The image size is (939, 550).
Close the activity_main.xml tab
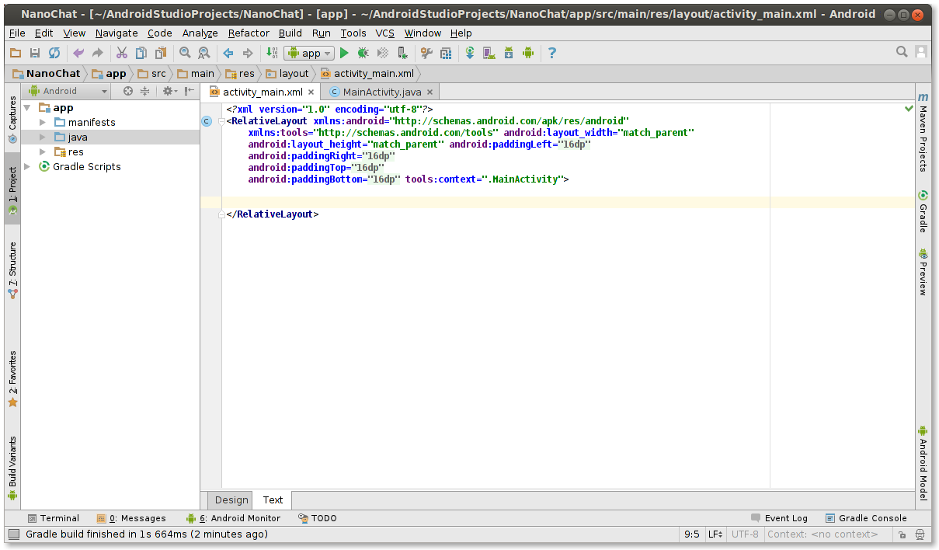[311, 92]
